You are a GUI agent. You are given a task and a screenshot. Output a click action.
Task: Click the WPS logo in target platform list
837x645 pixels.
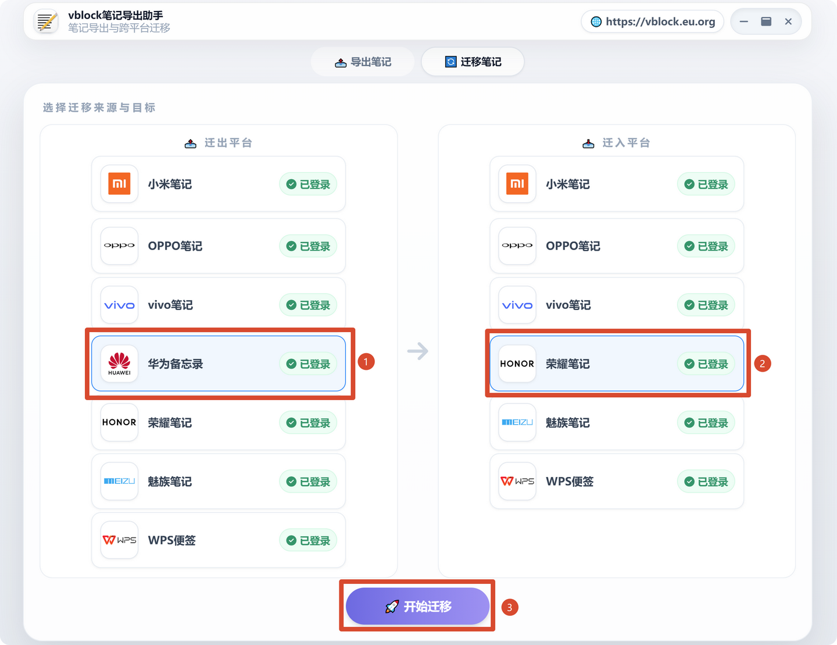(517, 481)
